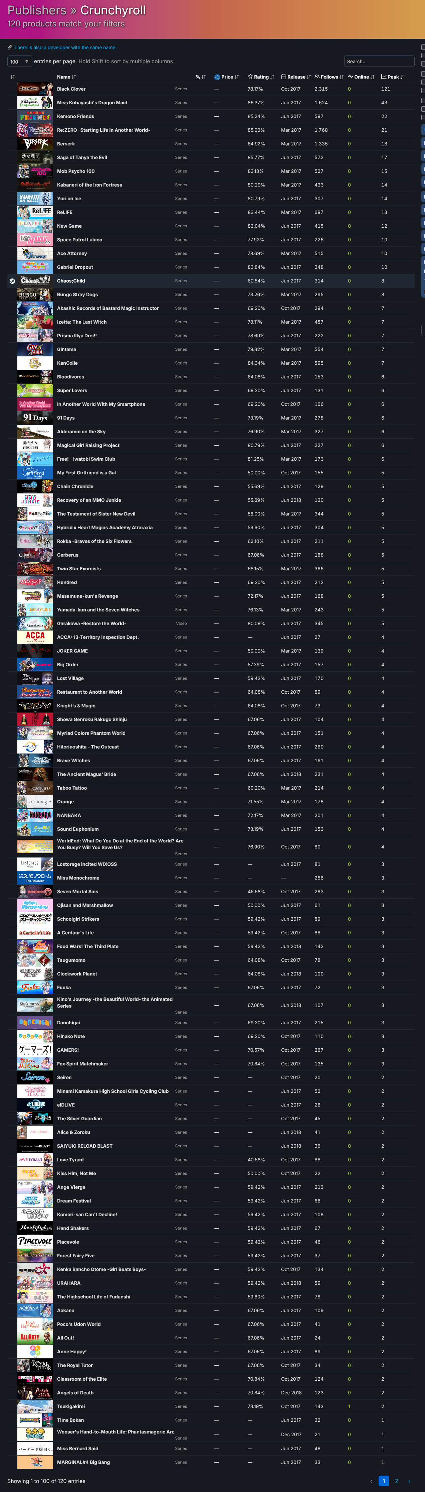Click the Berserk capsule image
The image size is (425, 1492).
[35, 144]
